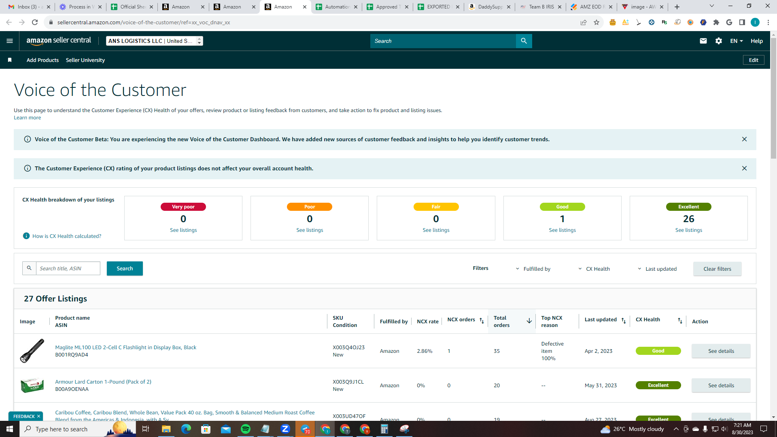Image resolution: width=777 pixels, height=437 pixels.
Task: Bookmark this page with the star icon
Action: [x=597, y=22]
